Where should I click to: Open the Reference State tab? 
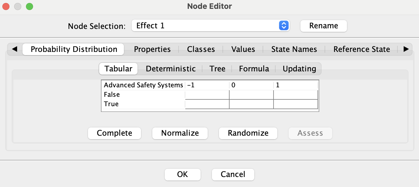click(x=362, y=49)
